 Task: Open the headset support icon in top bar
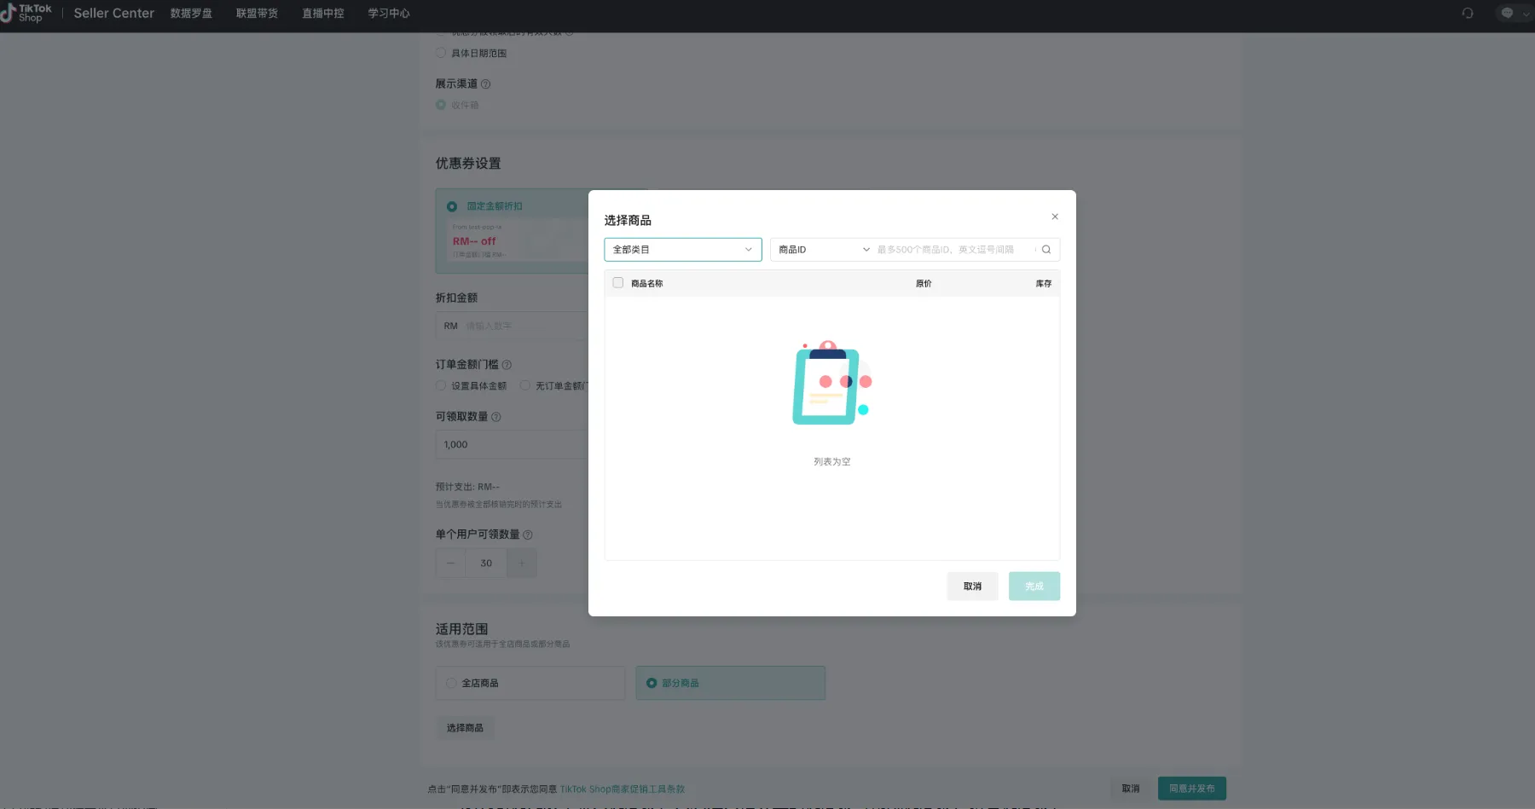pyautogui.click(x=1468, y=13)
